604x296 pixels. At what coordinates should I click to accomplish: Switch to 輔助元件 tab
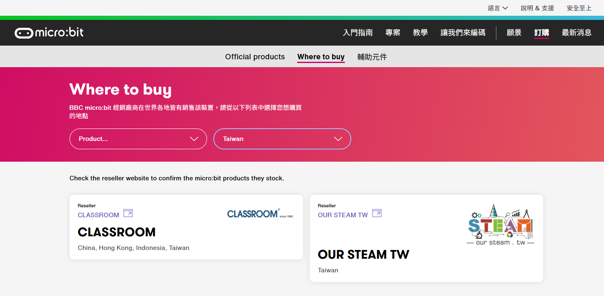(x=372, y=57)
